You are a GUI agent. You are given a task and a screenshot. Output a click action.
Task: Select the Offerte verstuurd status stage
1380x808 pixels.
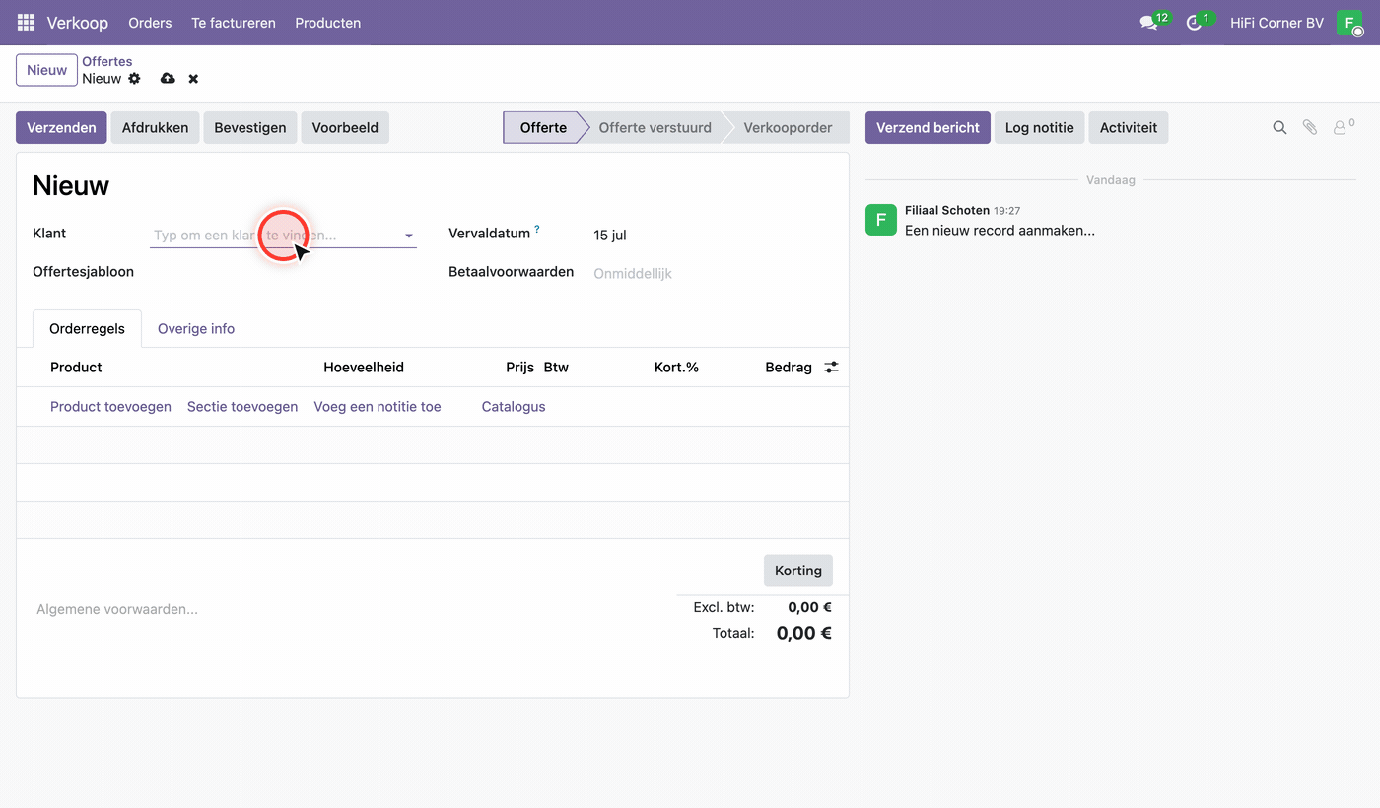[655, 127]
